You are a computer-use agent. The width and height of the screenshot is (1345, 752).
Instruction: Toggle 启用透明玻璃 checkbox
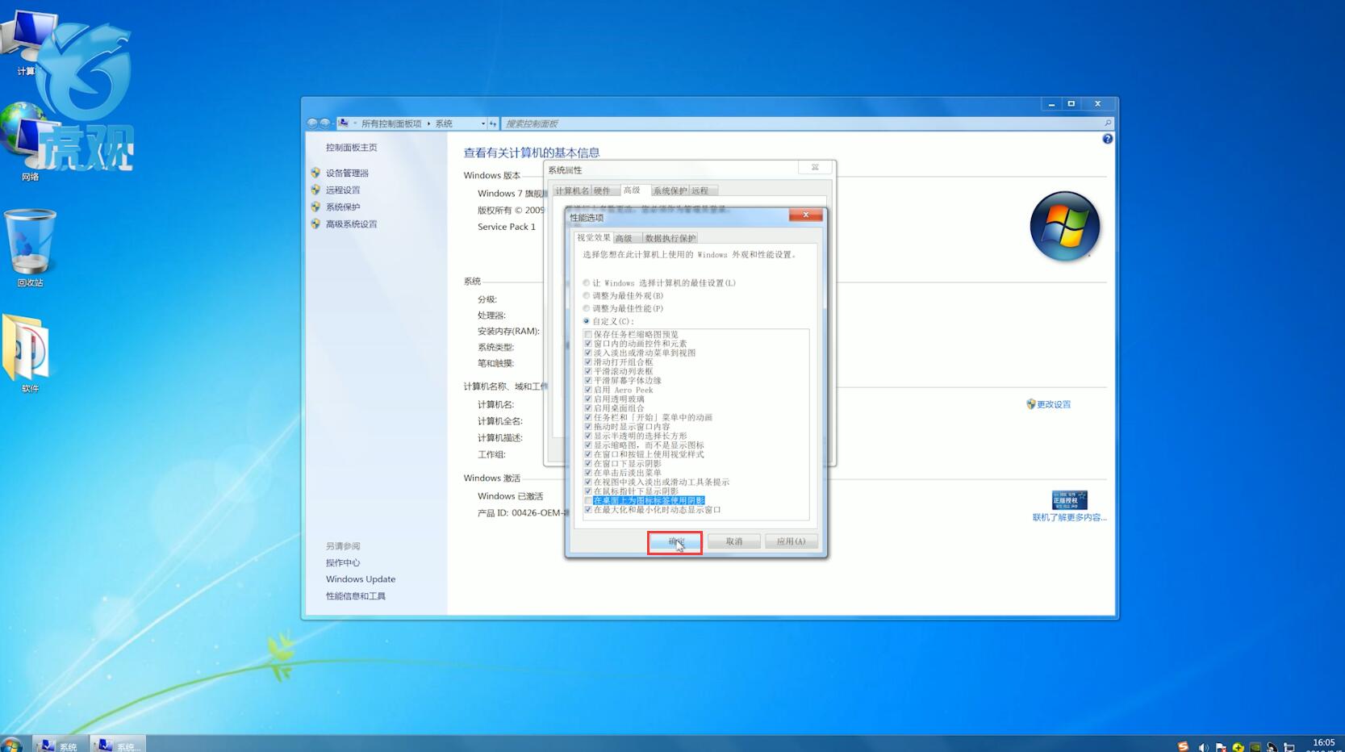tap(588, 399)
